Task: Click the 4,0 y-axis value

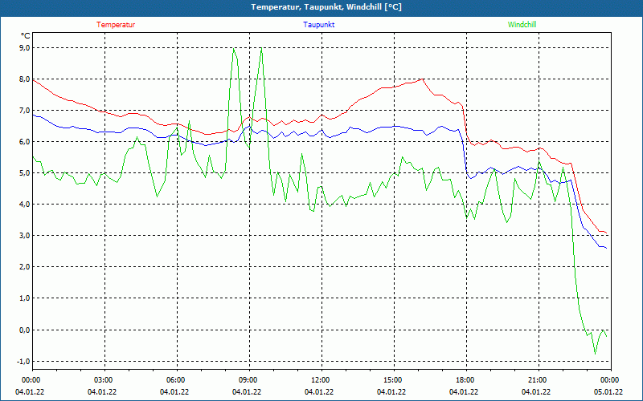Action: [25, 205]
